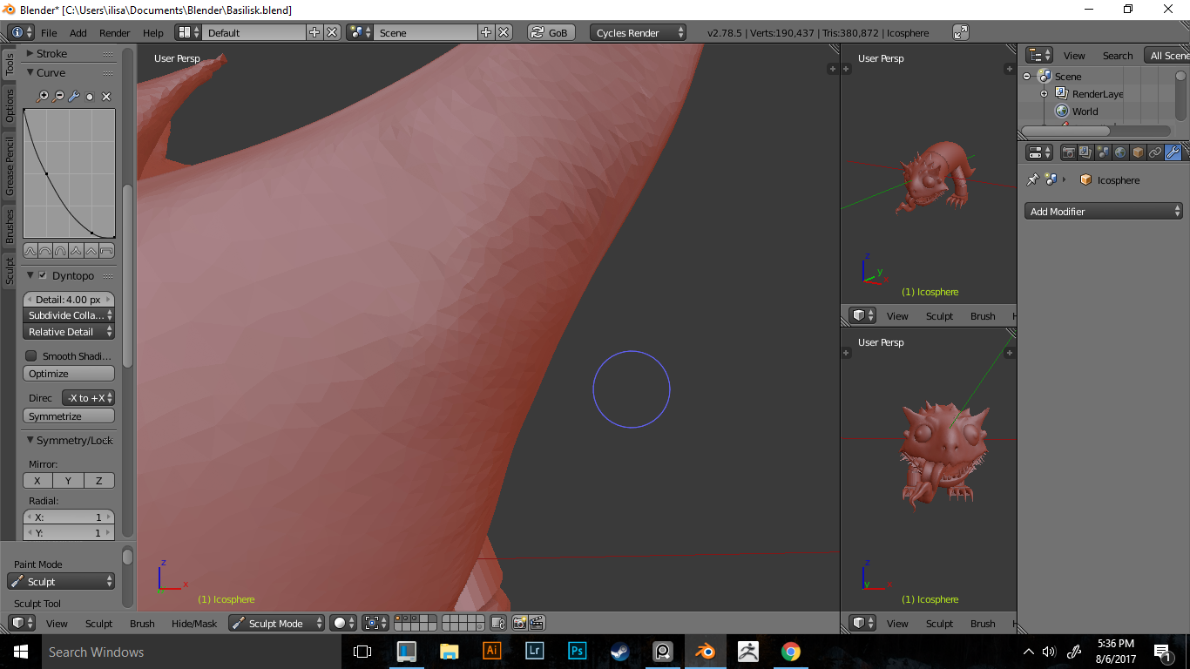This screenshot has height=669, width=1190.
Task: Render animation with clapperboard icon
Action: pos(537,623)
